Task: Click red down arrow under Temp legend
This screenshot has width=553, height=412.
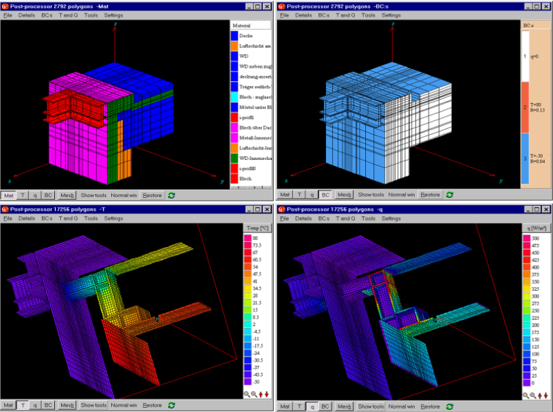Action: point(266,394)
